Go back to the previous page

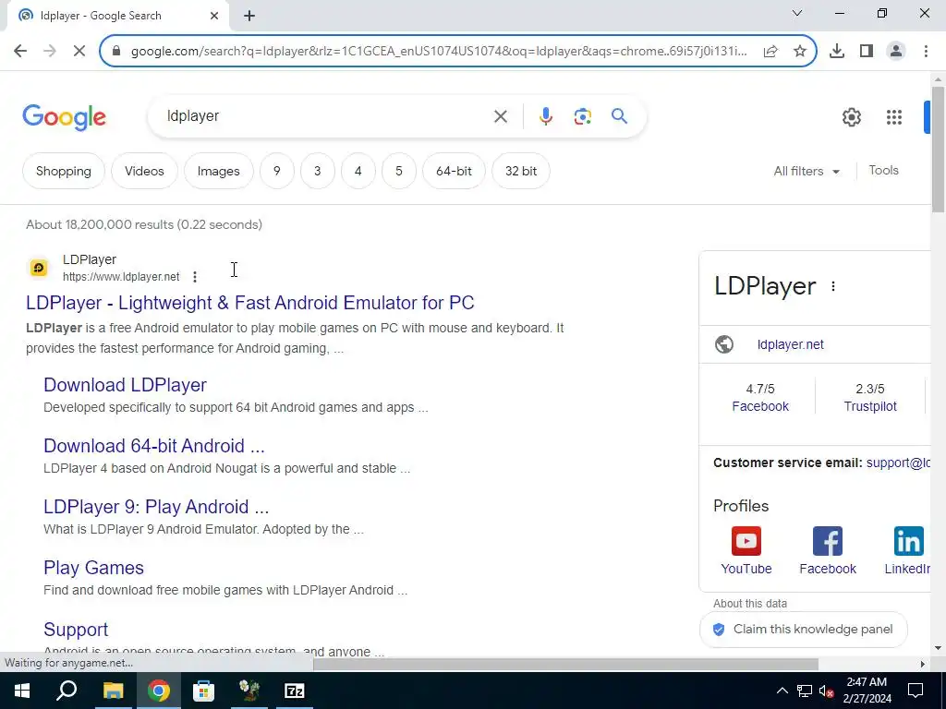point(20,51)
